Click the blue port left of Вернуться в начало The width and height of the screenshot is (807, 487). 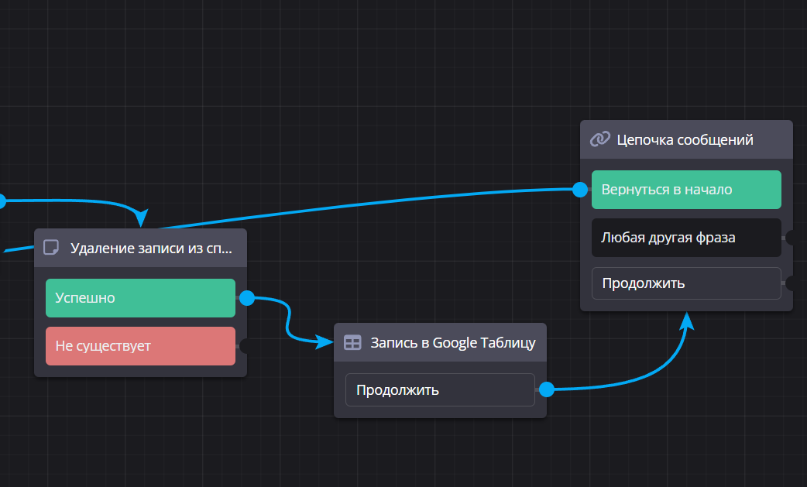[580, 190]
